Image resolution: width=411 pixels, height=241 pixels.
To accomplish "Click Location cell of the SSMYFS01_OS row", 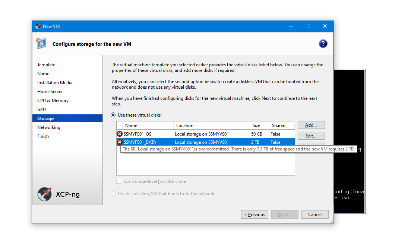I will [x=202, y=134].
